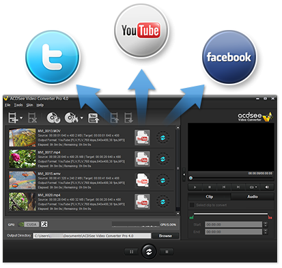
Task: Click the Move file down icon
Action: [128, 118]
